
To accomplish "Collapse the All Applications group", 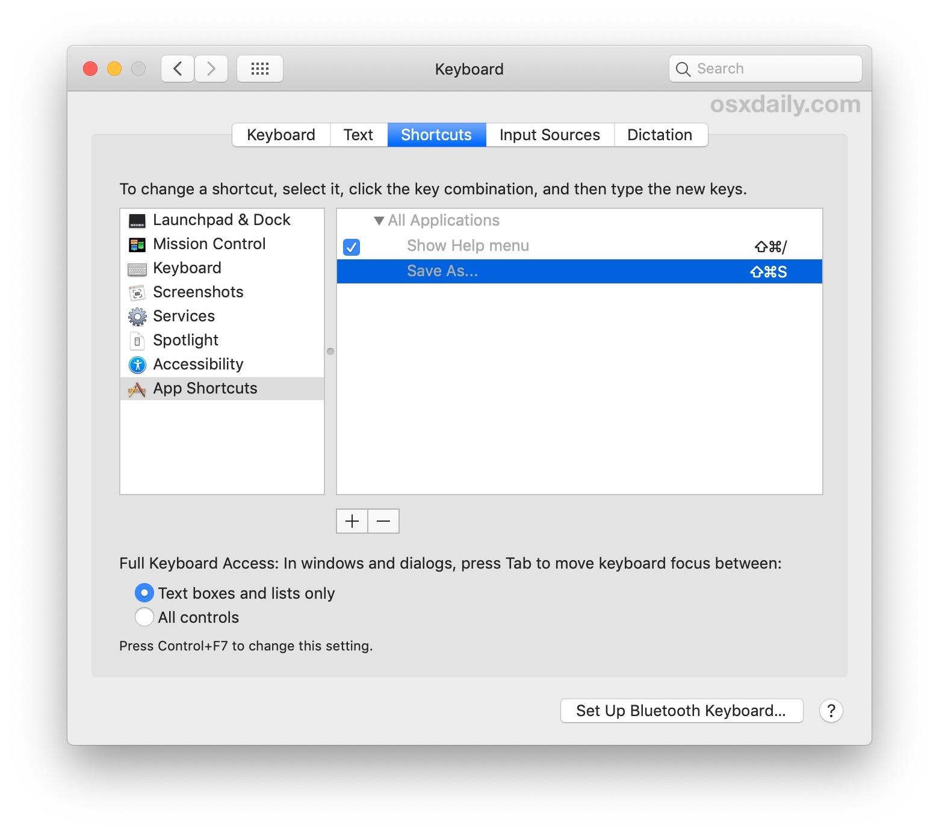I will coord(380,220).
